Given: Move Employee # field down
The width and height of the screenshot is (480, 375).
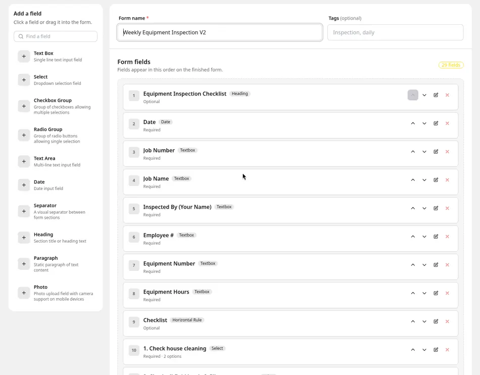Looking at the screenshot, I should point(424,237).
